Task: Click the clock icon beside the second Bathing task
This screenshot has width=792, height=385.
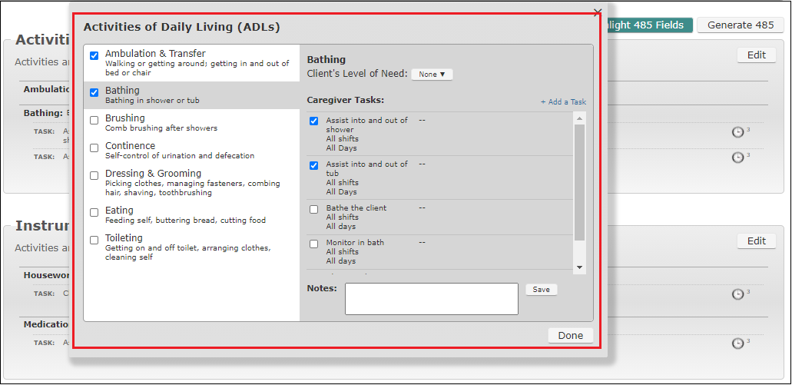Action: 737,157
